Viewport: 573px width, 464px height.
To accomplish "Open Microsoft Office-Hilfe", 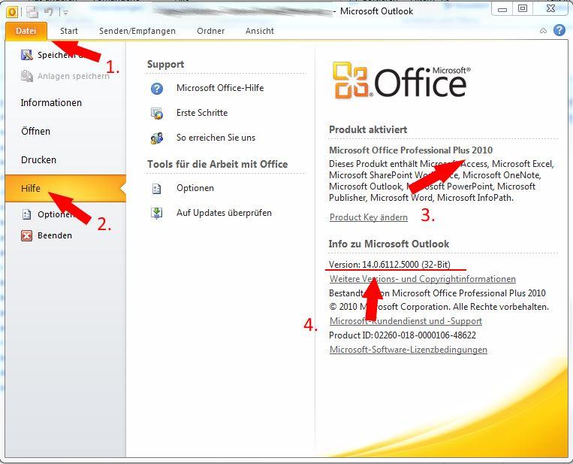I will [220, 88].
